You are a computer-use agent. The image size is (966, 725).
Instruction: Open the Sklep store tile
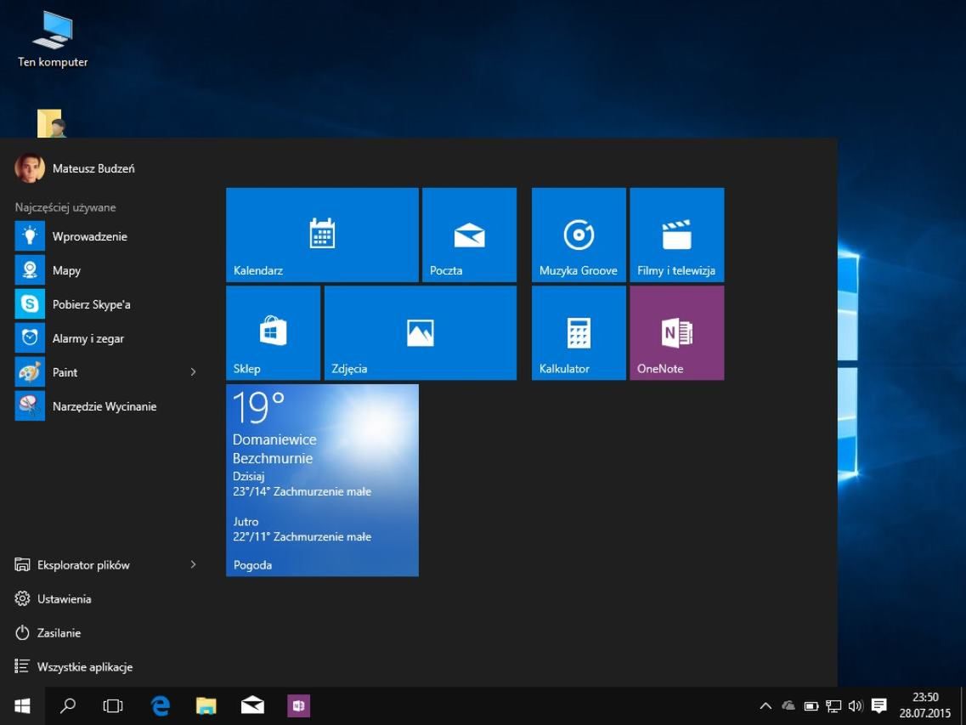pyautogui.click(x=273, y=332)
